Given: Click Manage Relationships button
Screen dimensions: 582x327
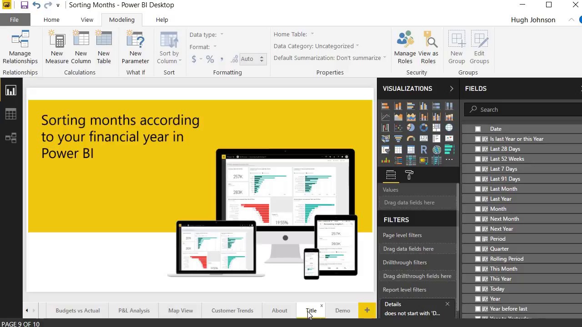Looking at the screenshot, I should click(20, 48).
